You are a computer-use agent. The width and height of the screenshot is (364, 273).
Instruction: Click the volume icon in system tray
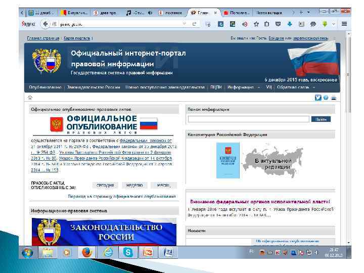point(316,252)
